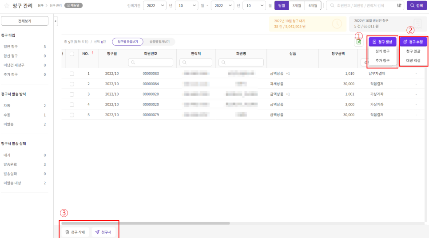Click member number 00000079
The height and width of the screenshot is (238, 429).
[x=151, y=115]
